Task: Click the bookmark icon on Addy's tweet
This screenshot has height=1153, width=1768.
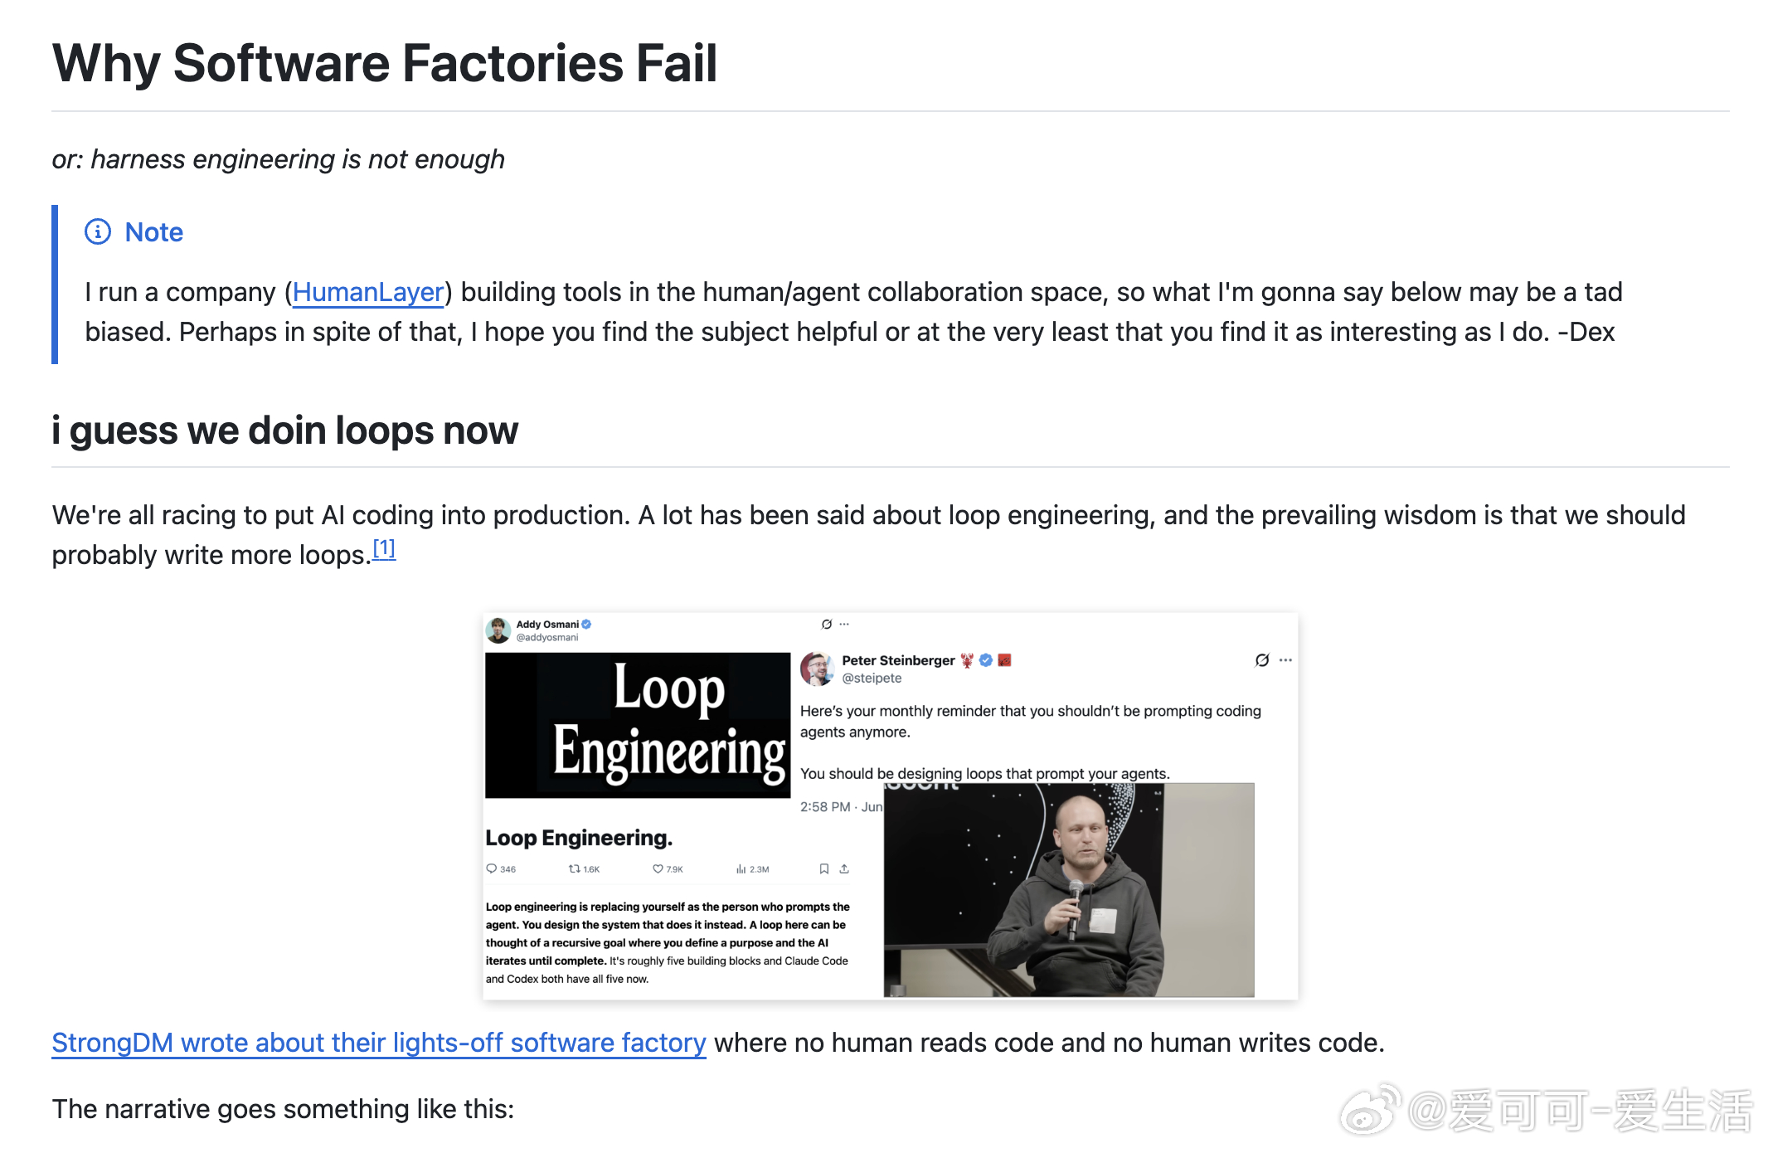Action: tap(823, 868)
